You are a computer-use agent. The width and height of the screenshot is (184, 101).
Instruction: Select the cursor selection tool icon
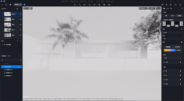tap(104, 5)
